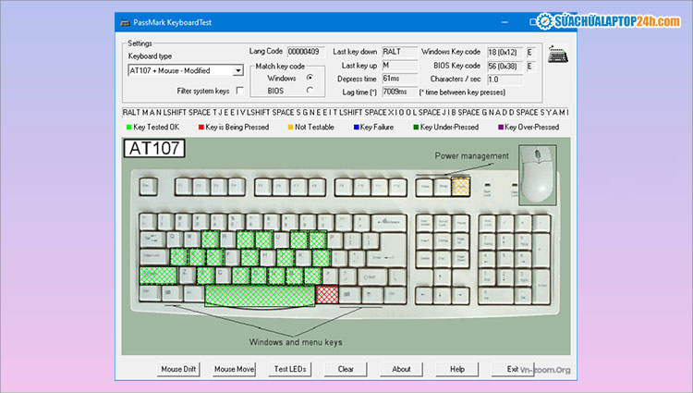This screenshot has height=393, width=693.
Task: Click the red-hatched Right Alt key
Action: coord(327,294)
